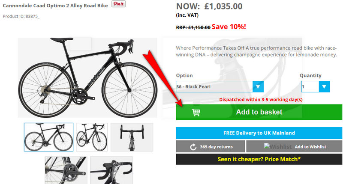This screenshot has height=184, width=343.
Task: Select the drop handlebar close-up thumbnail
Action: (x=111, y=170)
